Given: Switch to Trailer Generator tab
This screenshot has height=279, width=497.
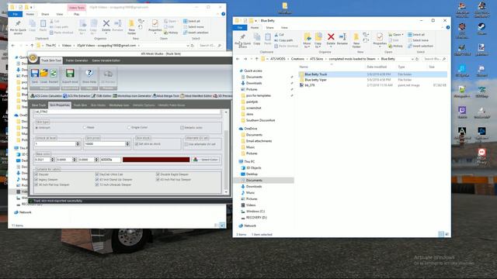Looking at the screenshot, I should (77, 60).
